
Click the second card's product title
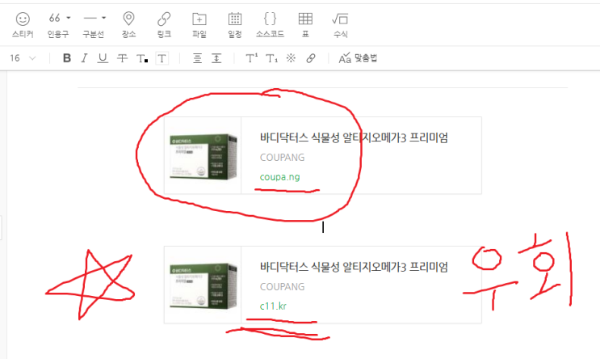(354, 267)
